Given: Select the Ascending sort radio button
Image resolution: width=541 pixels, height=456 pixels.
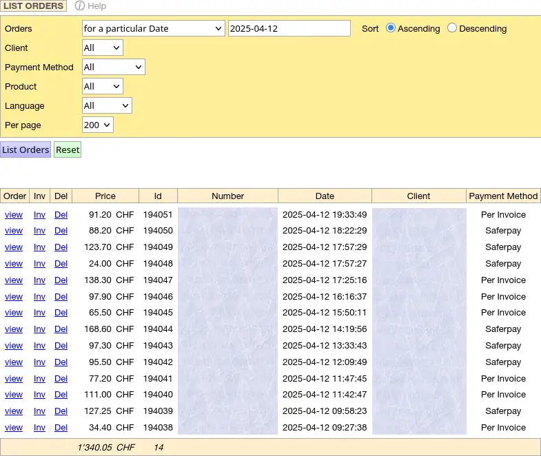Looking at the screenshot, I should pos(391,28).
